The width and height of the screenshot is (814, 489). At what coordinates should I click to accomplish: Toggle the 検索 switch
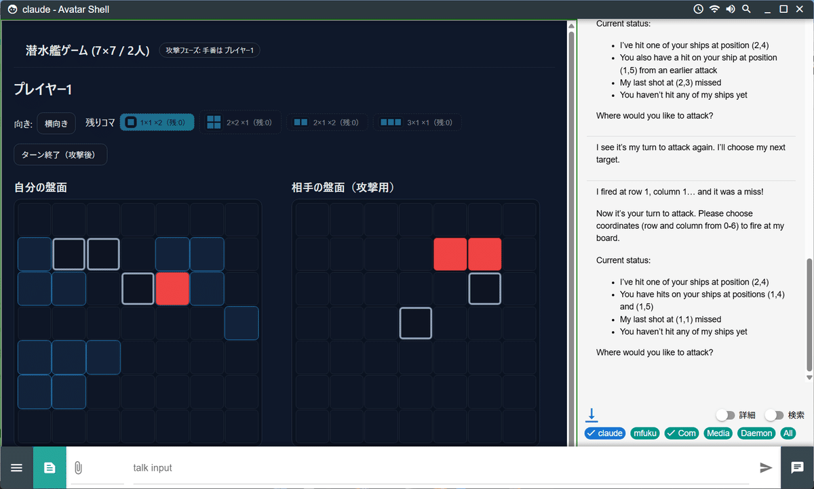(775, 415)
